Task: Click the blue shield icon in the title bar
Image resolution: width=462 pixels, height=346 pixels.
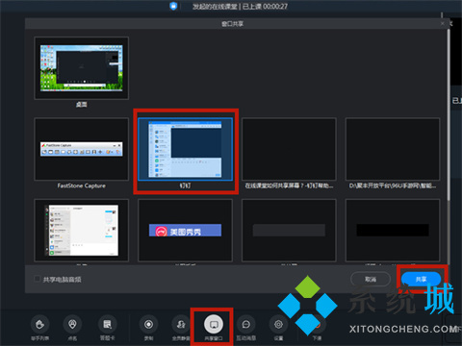Action: (173, 6)
